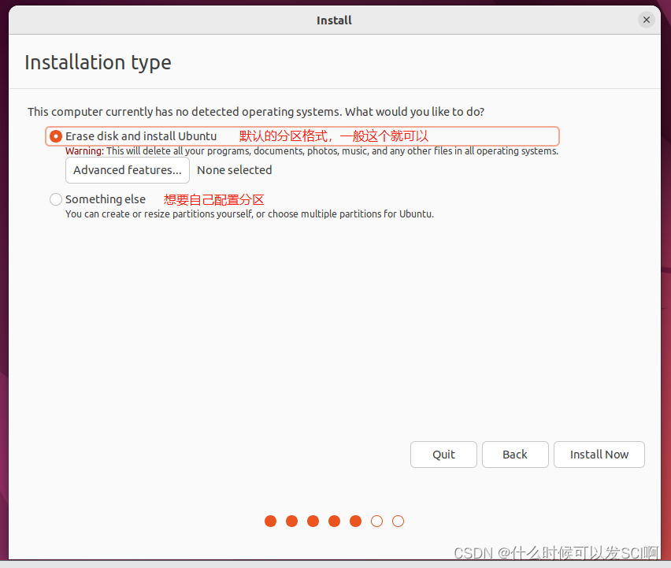Click the "no detected operating systems" question text
Image resolution: width=671 pixels, height=568 pixels.
256,112
